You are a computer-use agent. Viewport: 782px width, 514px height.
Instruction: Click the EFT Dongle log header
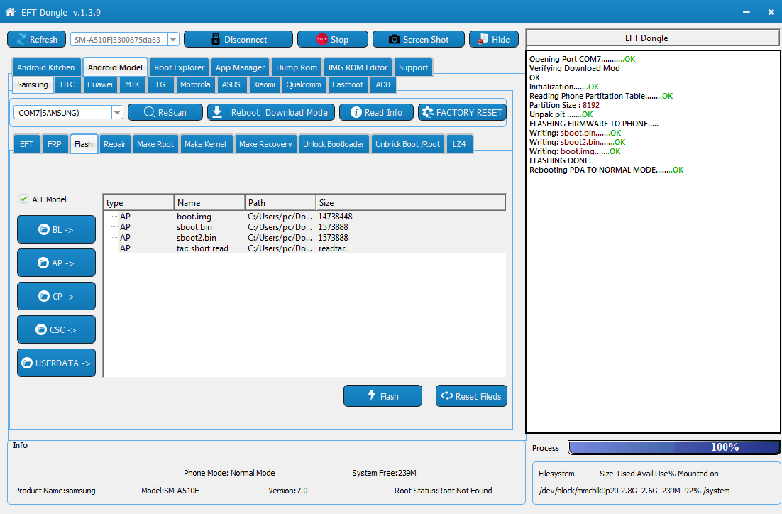(x=652, y=38)
